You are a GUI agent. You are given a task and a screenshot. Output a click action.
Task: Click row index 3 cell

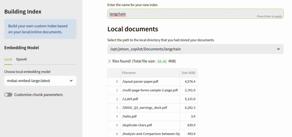click(114, 108)
